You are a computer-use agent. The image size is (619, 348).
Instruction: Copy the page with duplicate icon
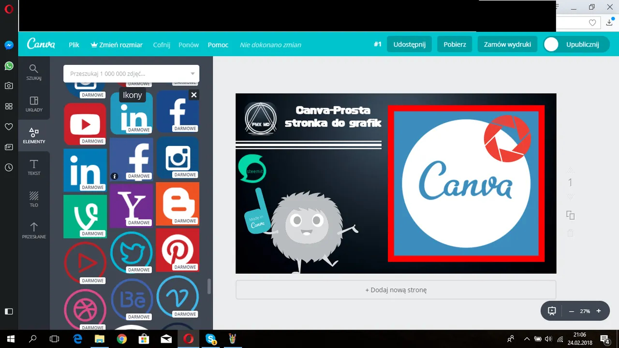click(570, 215)
